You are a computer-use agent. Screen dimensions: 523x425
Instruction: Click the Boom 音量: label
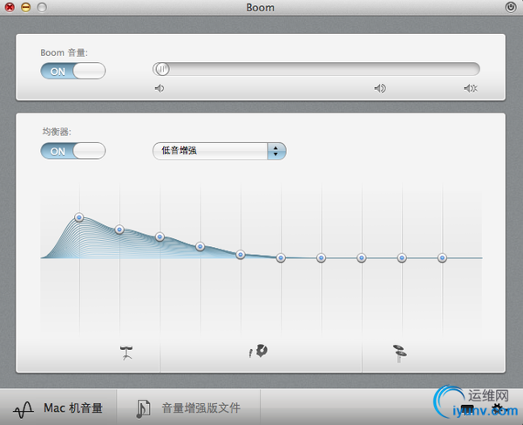point(64,52)
